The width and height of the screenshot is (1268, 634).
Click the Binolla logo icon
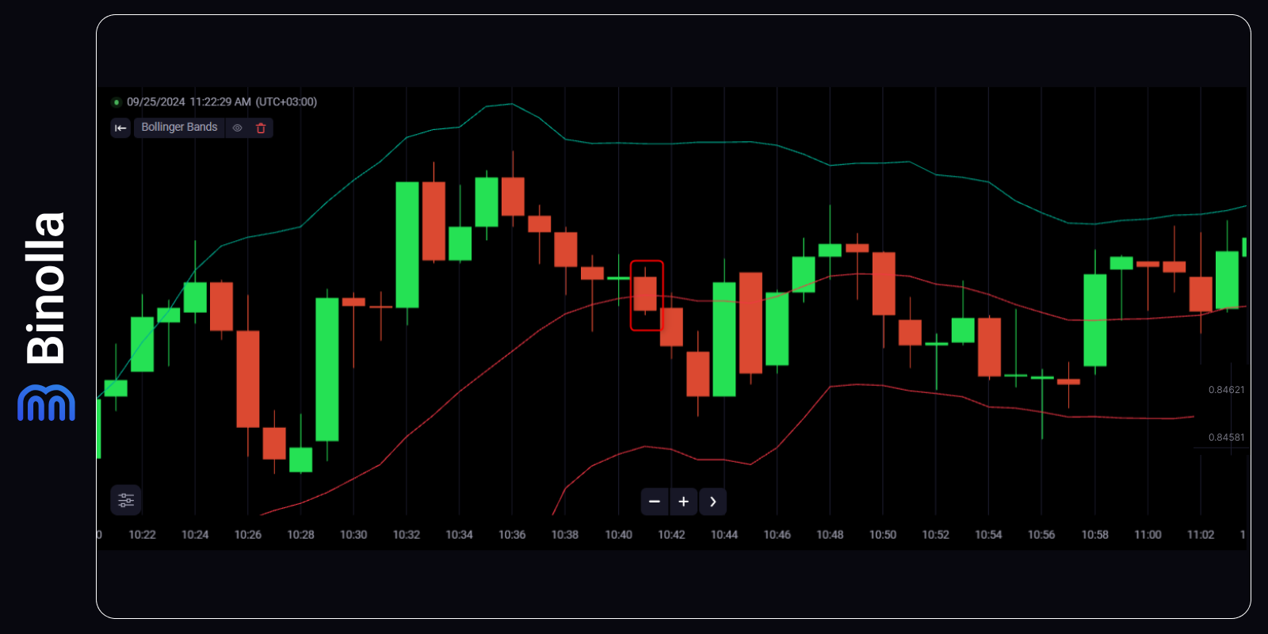pyautogui.click(x=46, y=403)
